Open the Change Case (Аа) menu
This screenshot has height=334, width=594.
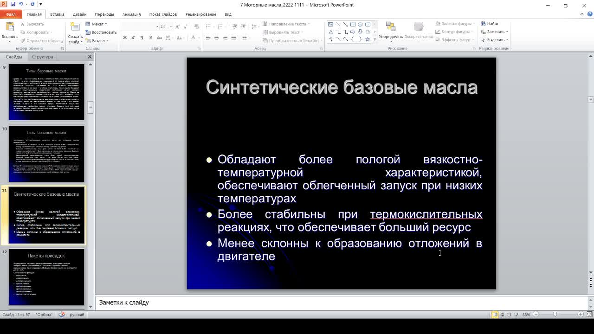(181, 38)
